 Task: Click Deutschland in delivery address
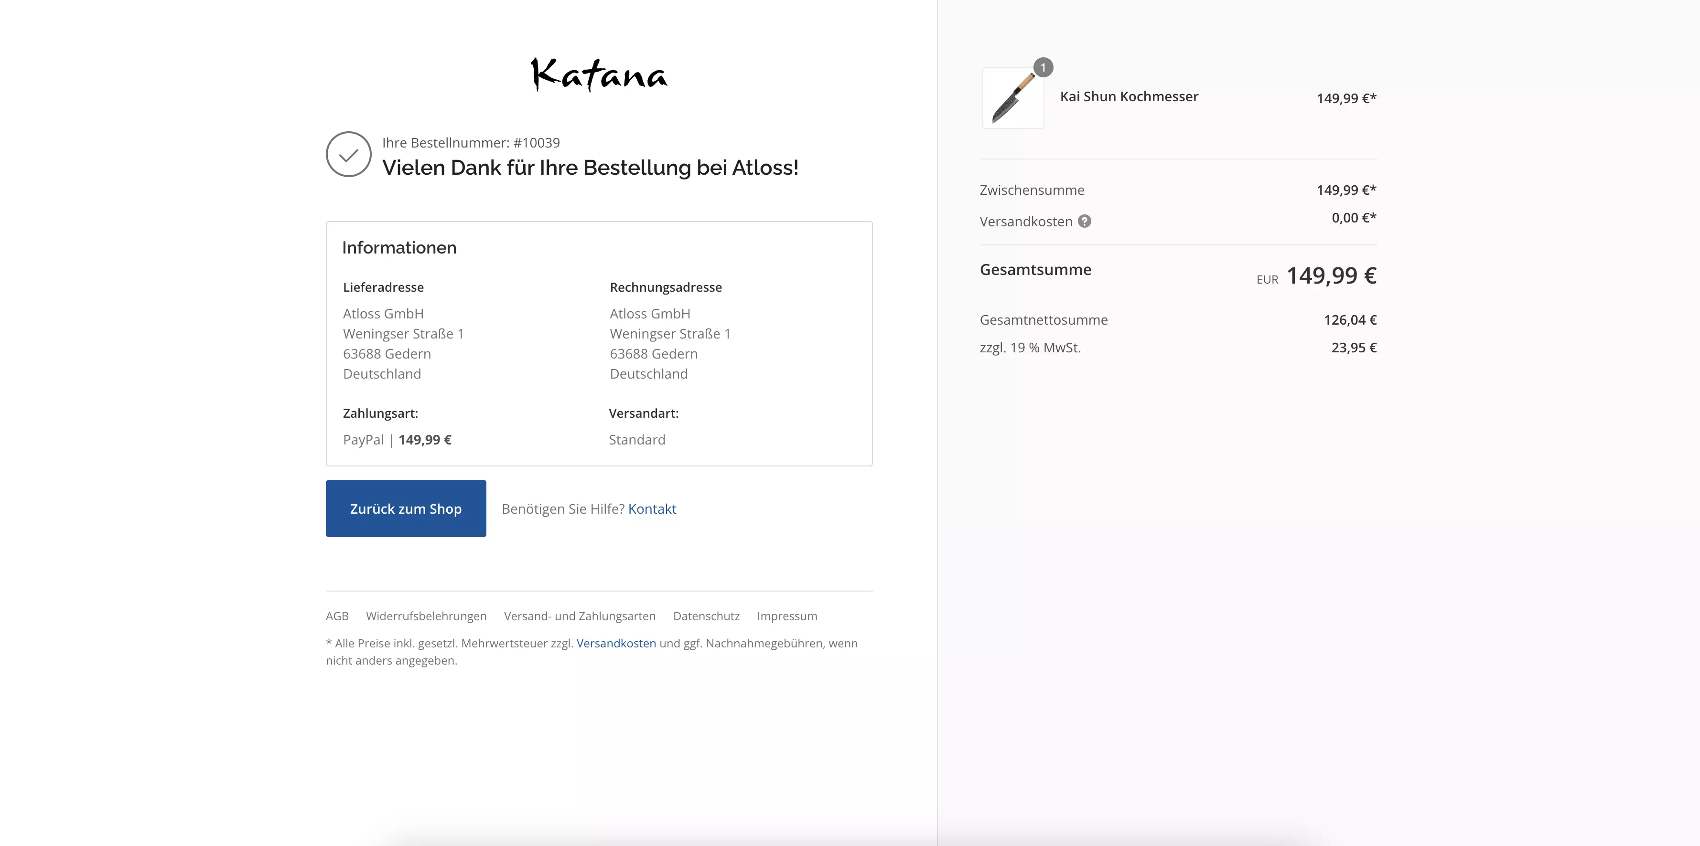382,374
